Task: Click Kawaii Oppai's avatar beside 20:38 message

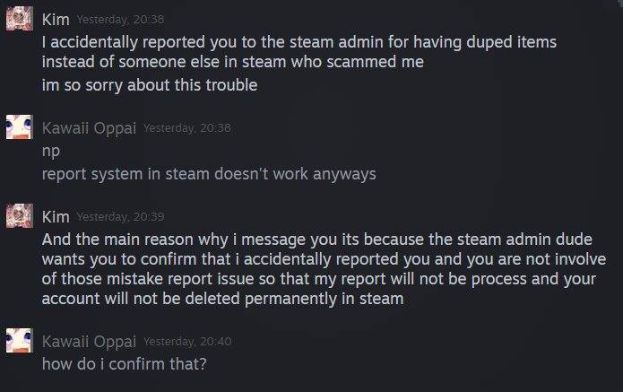Action: pos(20,126)
